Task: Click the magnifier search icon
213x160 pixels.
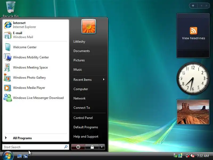Action: click(66, 147)
